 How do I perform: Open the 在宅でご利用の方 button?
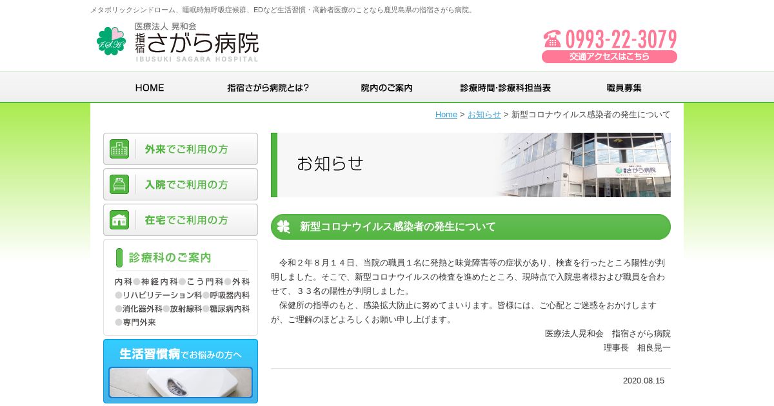181,220
